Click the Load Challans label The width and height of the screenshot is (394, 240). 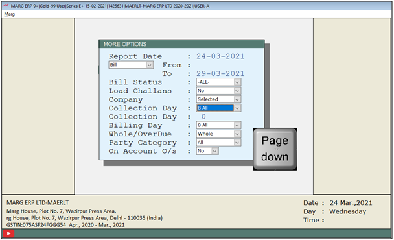[140, 91]
